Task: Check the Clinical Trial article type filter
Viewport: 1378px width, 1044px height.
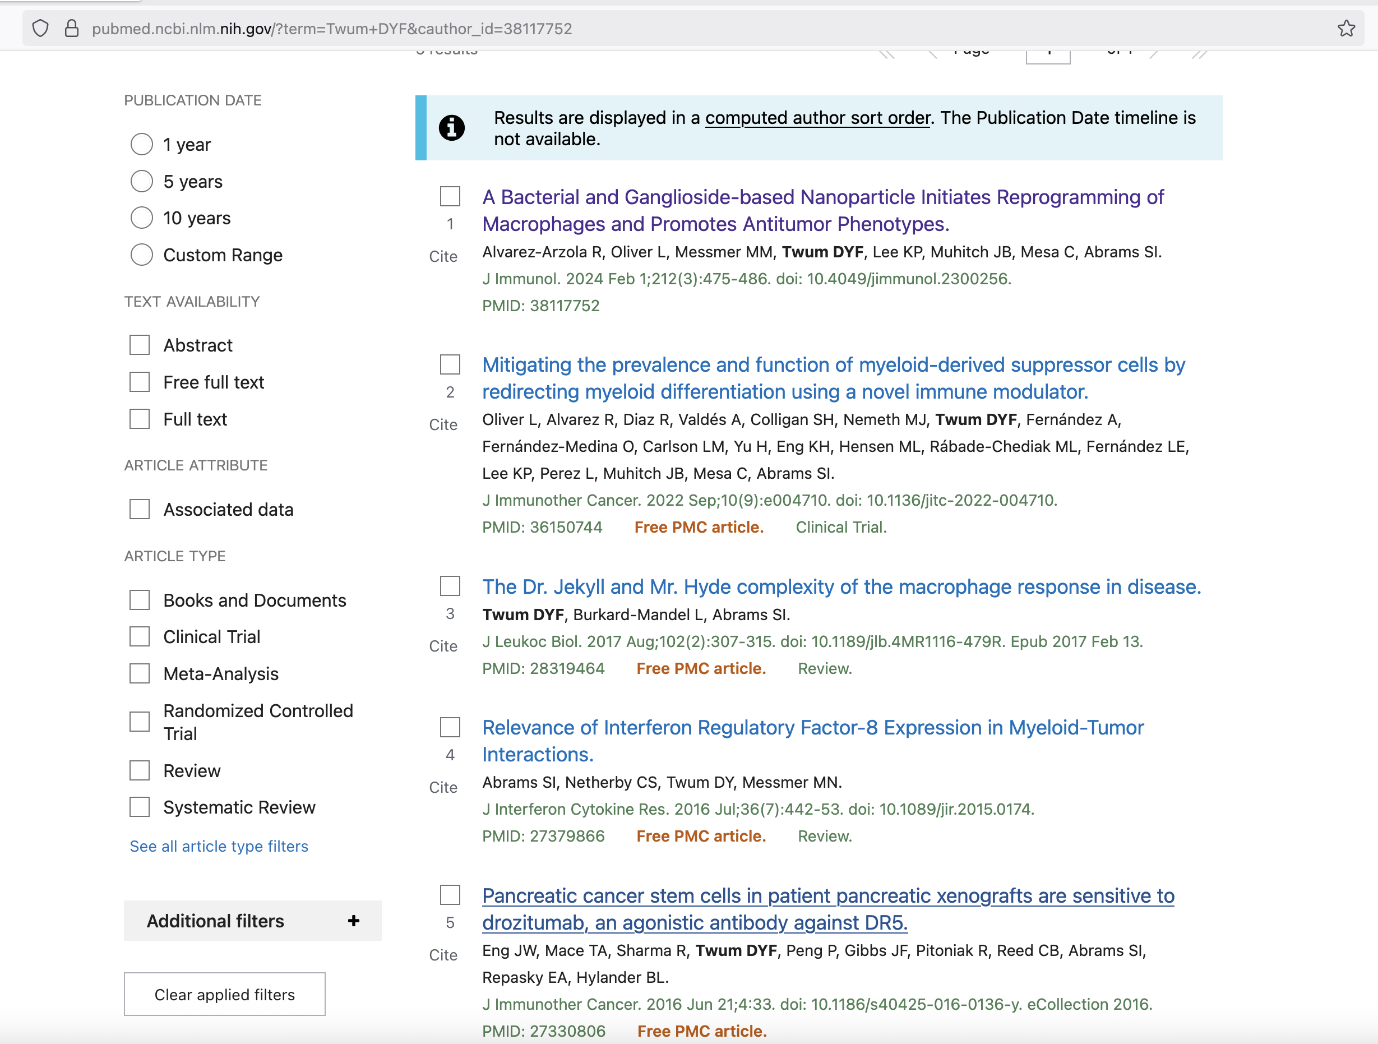Action: coord(140,636)
